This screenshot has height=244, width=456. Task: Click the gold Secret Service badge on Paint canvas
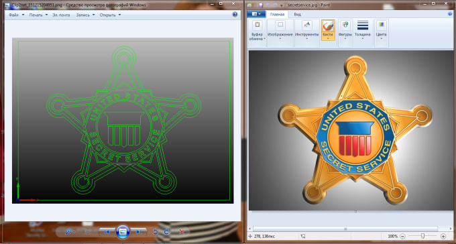[355, 130]
